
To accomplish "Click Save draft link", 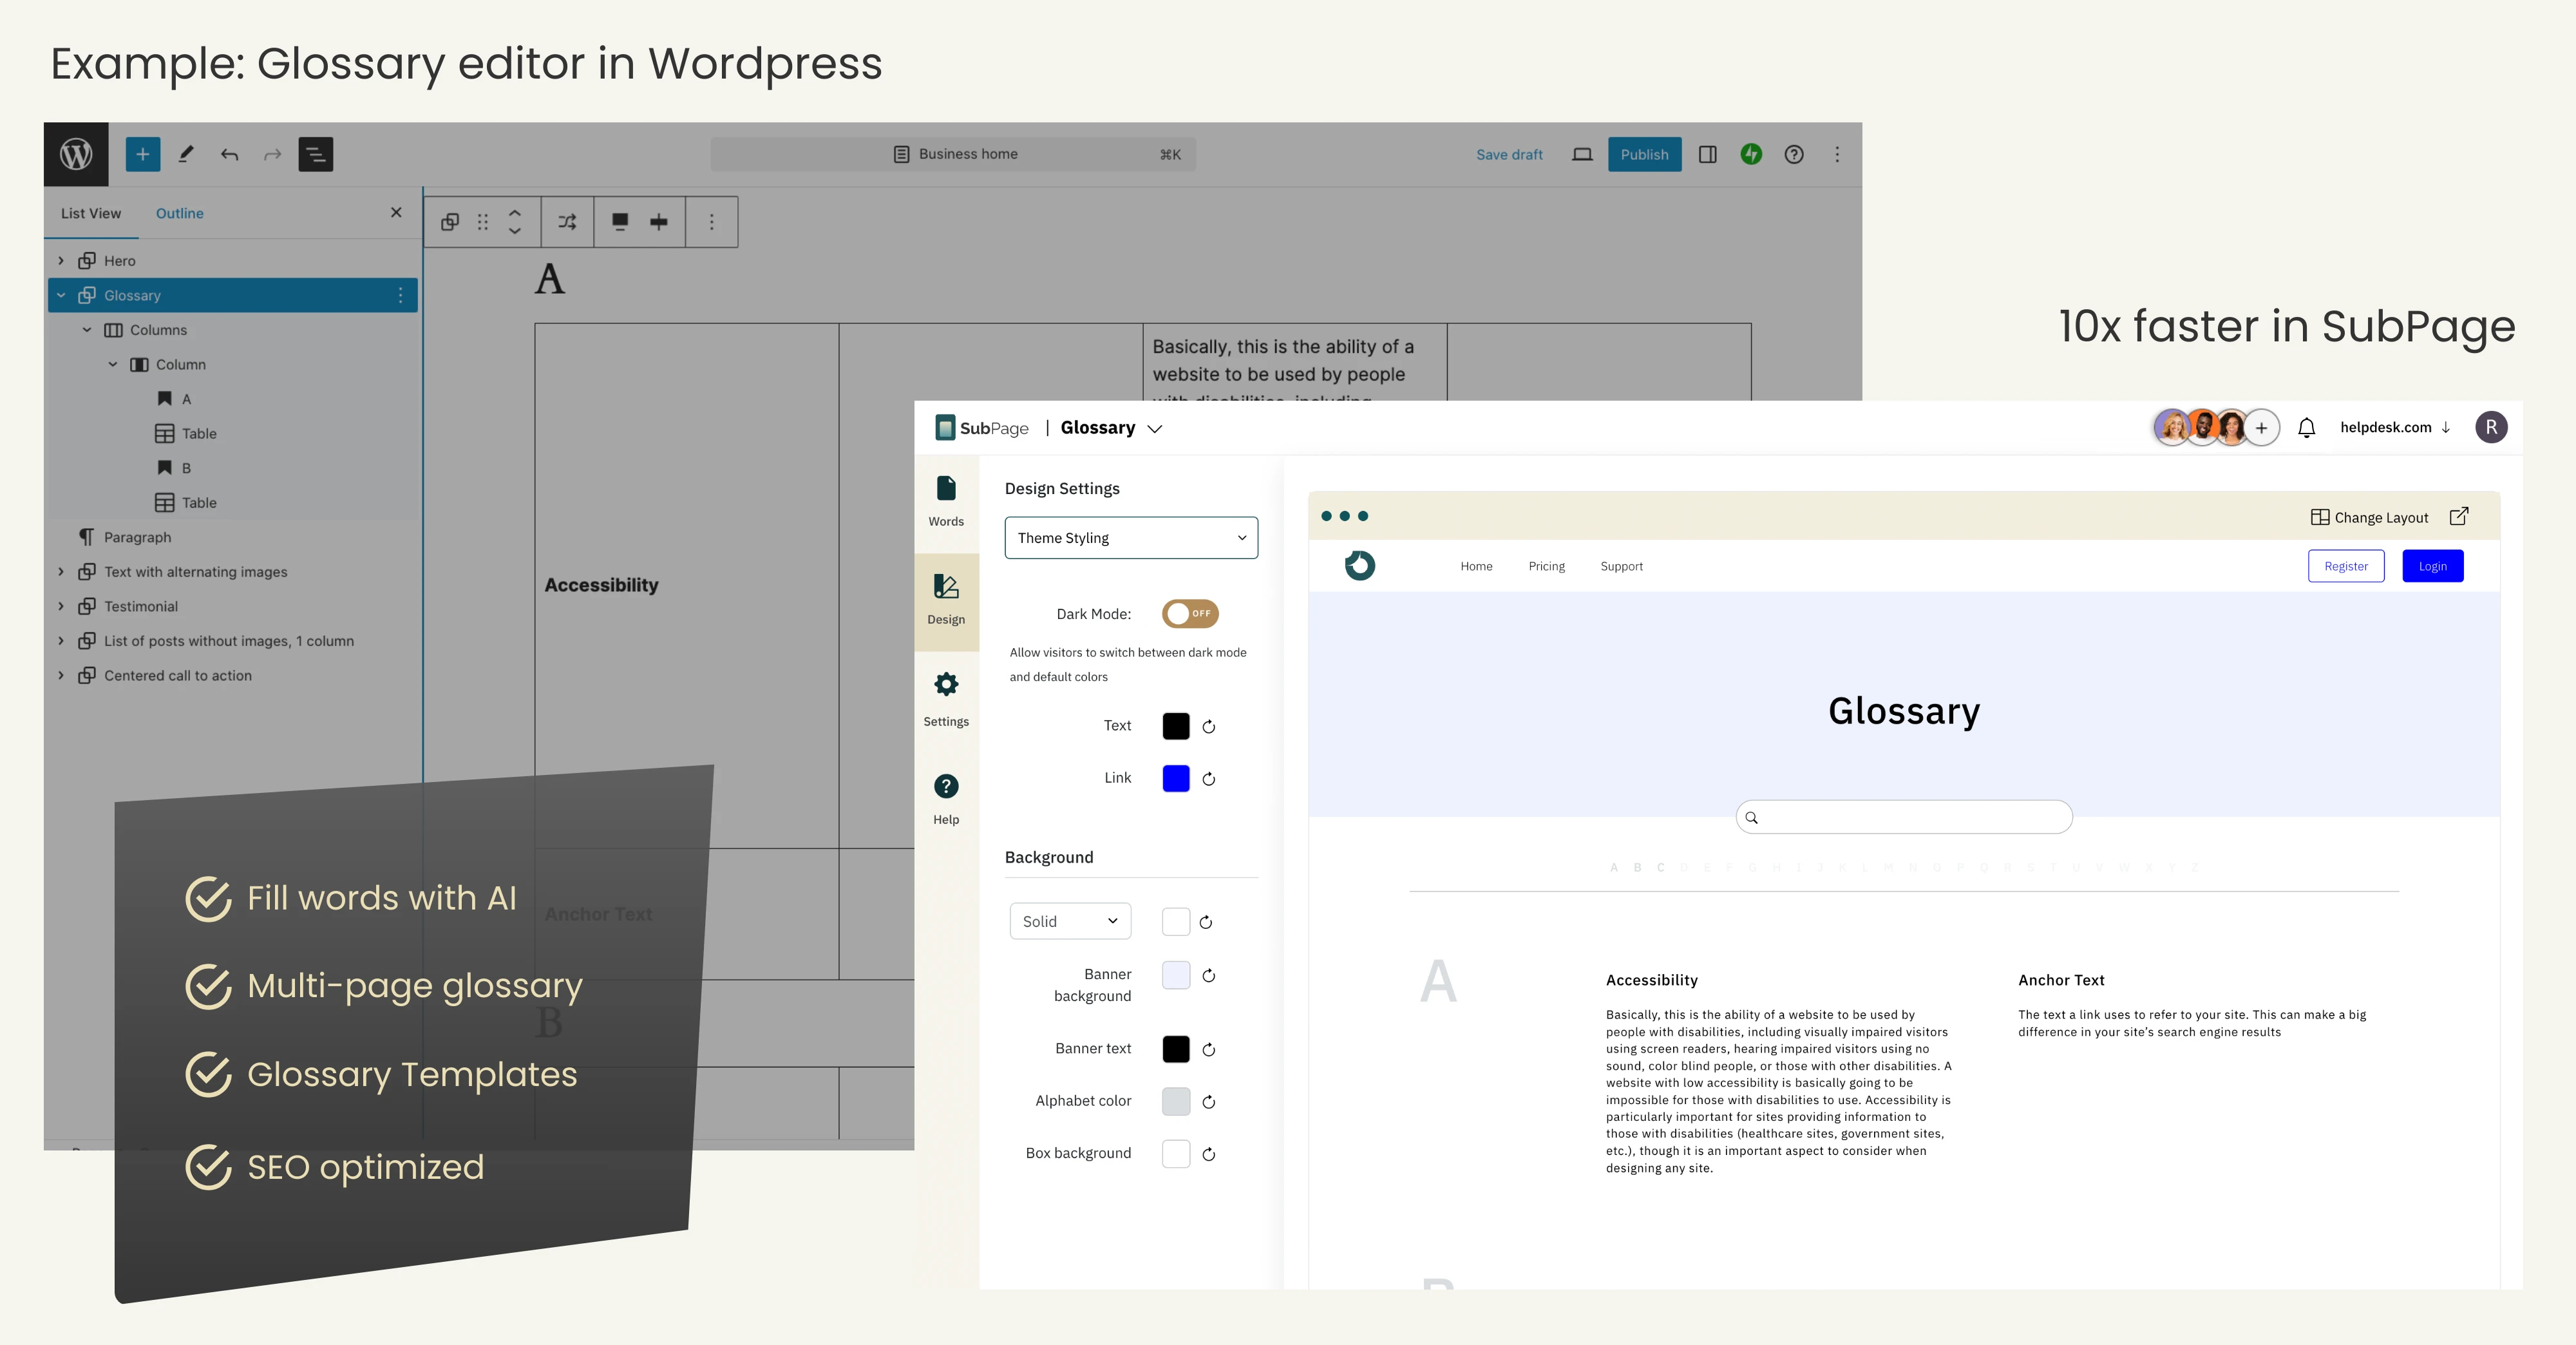I will click(x=1509, y=154).
